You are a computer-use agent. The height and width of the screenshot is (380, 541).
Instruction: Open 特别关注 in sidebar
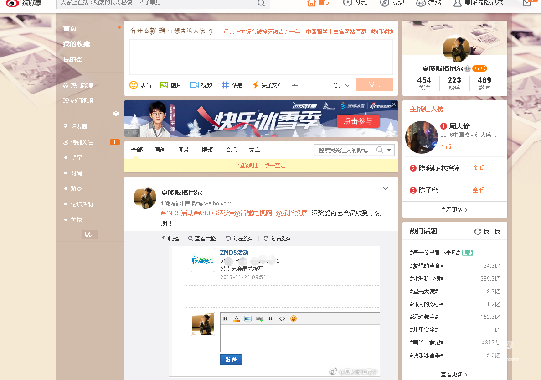[78, 142]
